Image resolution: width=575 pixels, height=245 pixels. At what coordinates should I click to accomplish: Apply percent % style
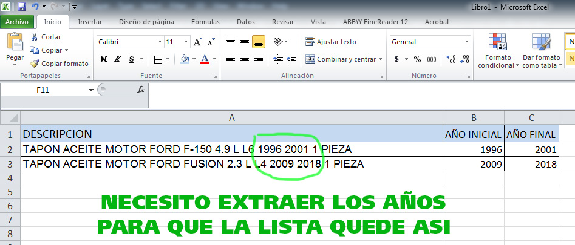pyautogui.click(x=417, y=59)
